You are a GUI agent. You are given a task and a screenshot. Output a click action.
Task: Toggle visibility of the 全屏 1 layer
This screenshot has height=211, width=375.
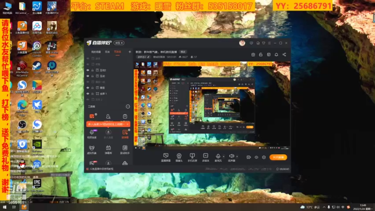pos(88,93)
